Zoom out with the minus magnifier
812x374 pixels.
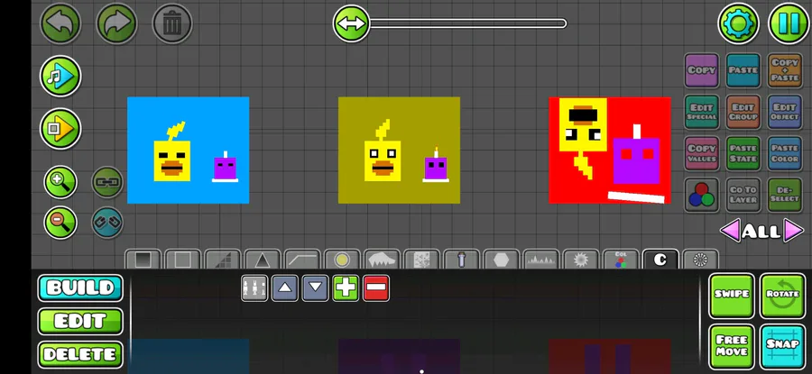point(60,223)
